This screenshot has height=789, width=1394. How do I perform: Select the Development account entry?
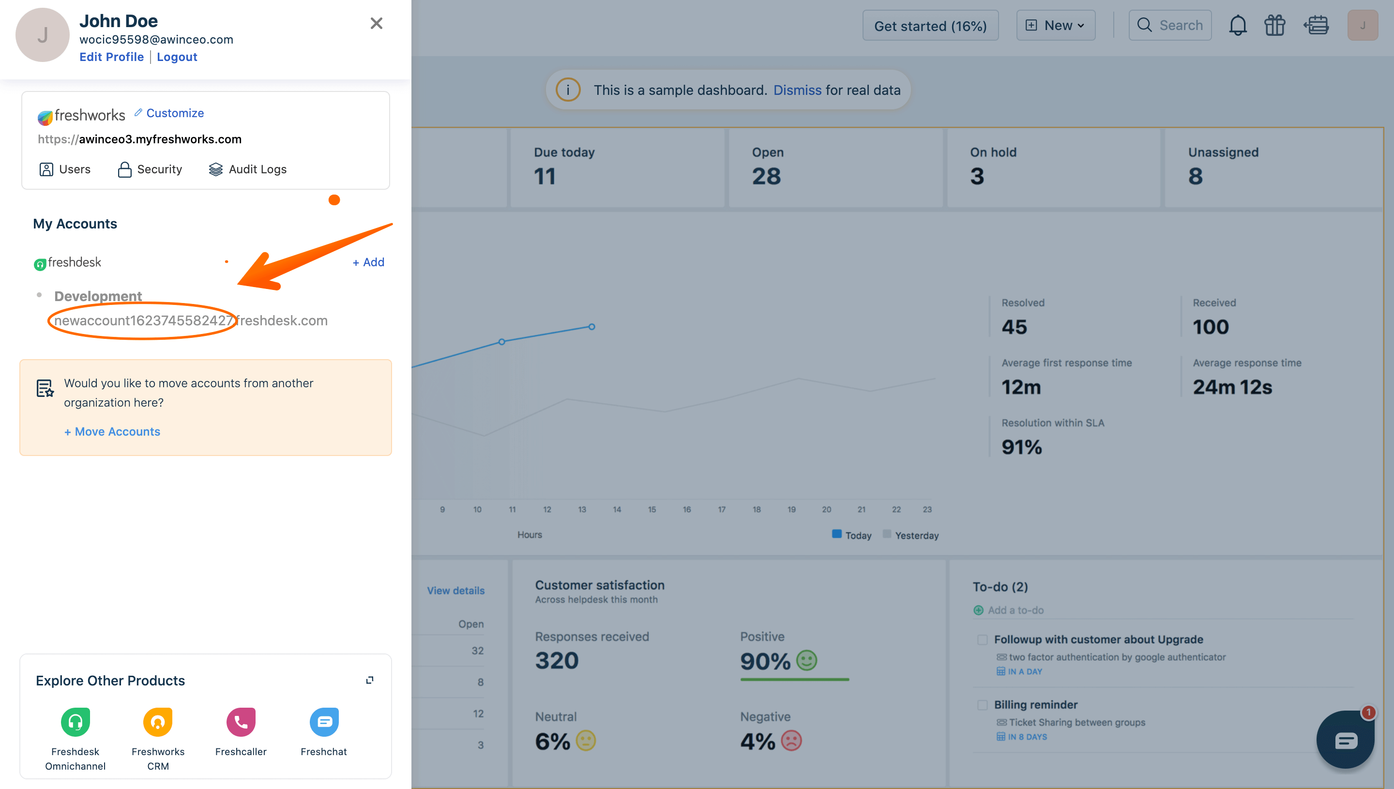pyautogui.click(x=98, y=296)
